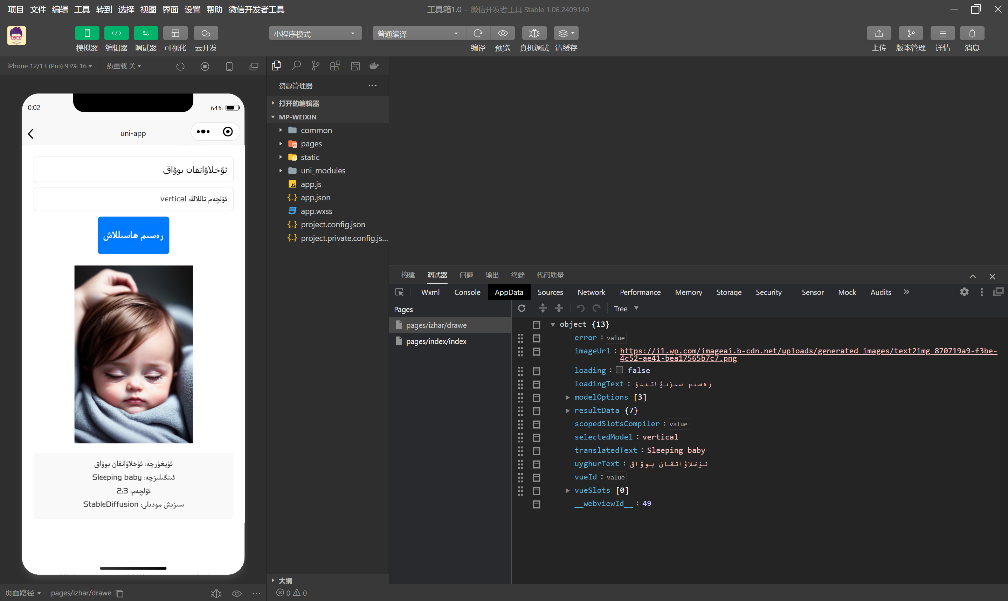Image resolution: width=1008 pixels, height=601 pixels.
Task: Toggle the Simulator panel button
Action: coord(87,33)
